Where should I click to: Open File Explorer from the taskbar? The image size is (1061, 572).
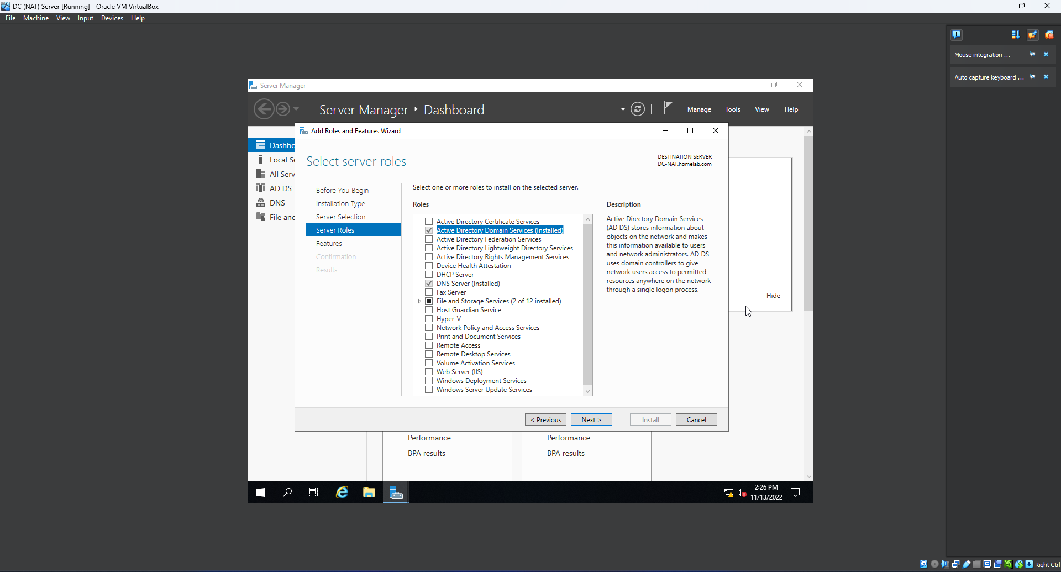(x=369, y=492)
